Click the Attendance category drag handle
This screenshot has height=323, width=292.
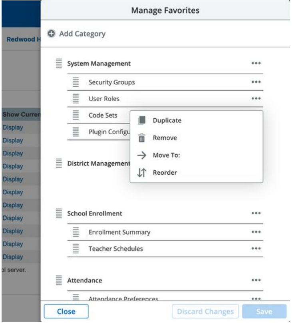(x=59, y=280)
